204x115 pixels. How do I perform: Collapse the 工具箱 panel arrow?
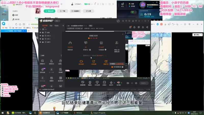(x=61, y=55)
